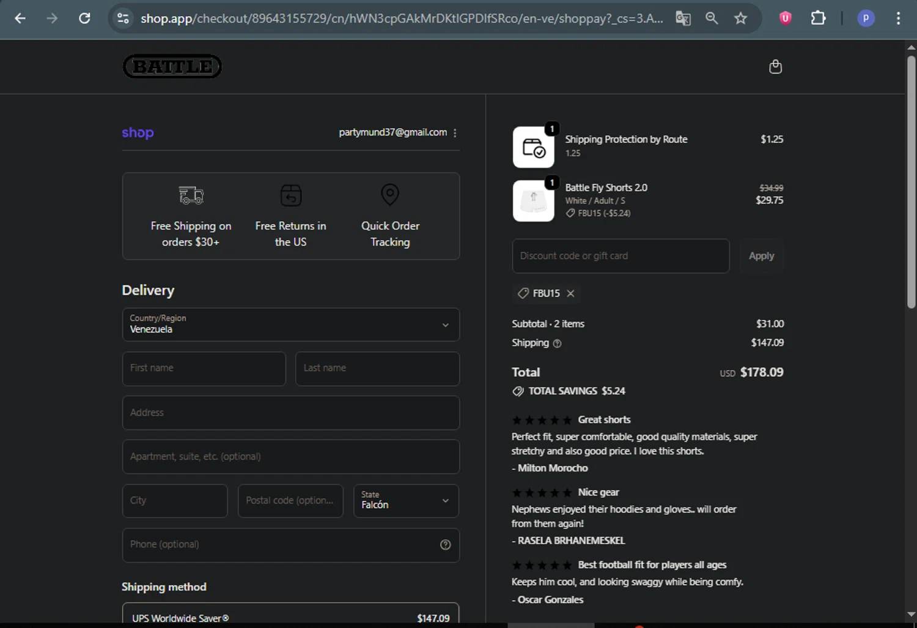917x628 pixels.
Task: Click the translate page icon
Action: (683, 18)
